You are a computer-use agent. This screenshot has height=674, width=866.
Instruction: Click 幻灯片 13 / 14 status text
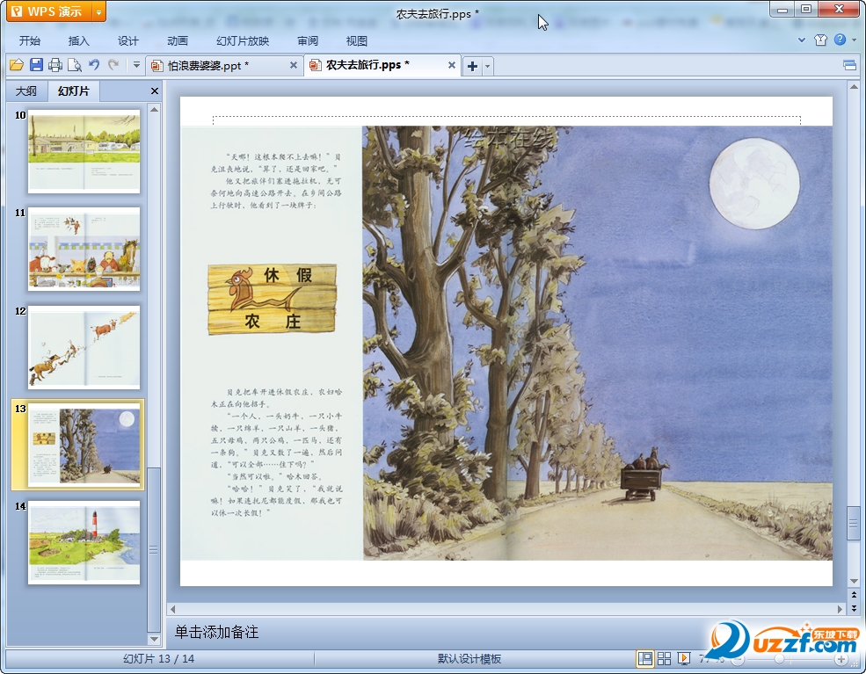[x=158, y=658]
